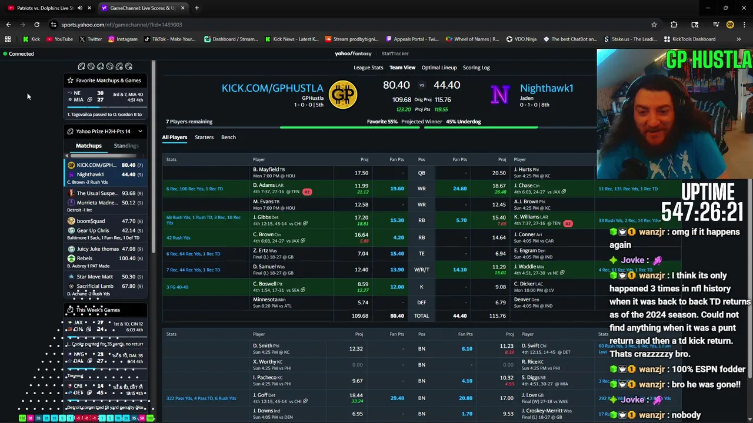
Task: Switch to the Matchups sidebar tab
Action: [88, 146]
